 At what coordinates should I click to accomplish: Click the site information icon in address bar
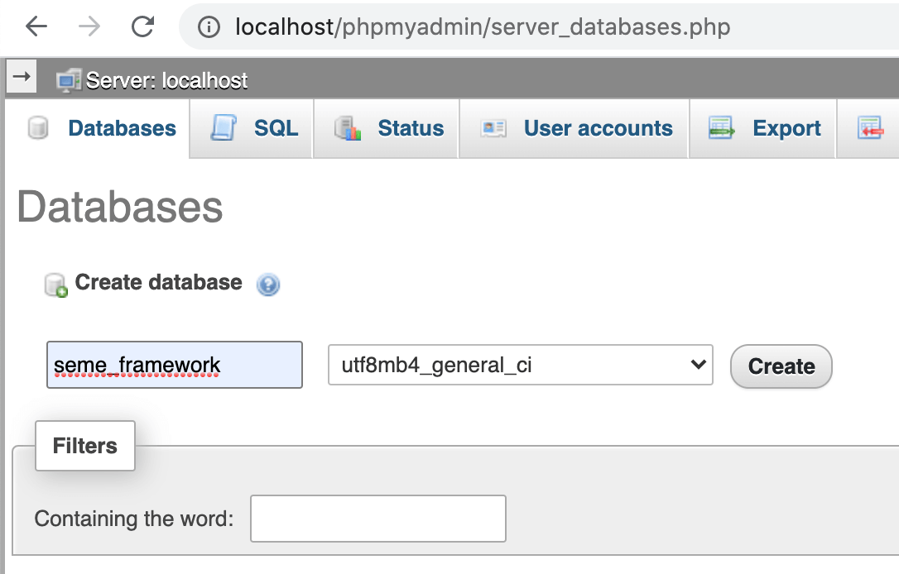[209, 27]
